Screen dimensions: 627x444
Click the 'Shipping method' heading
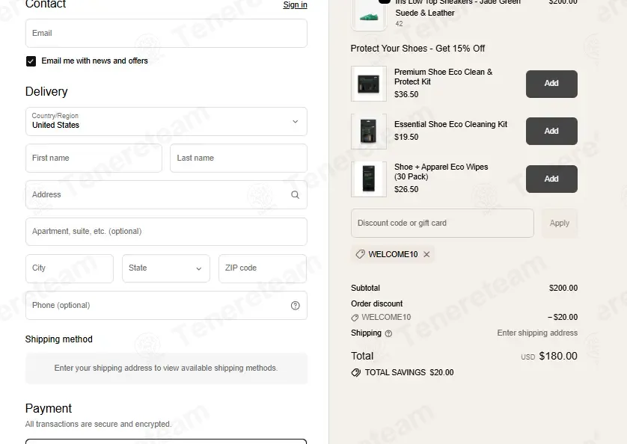coord(59,339)
